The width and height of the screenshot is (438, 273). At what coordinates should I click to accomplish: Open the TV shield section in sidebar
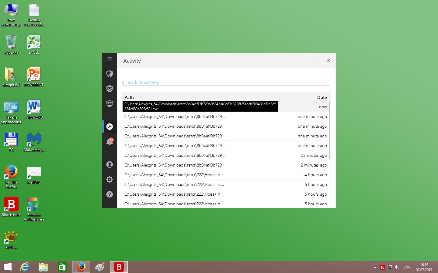109,103
